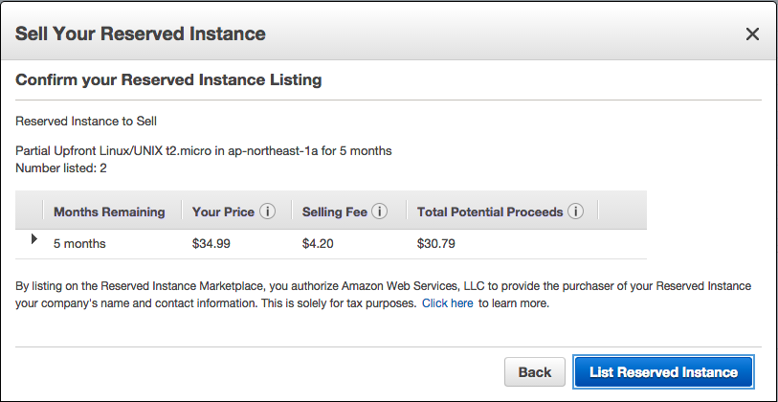
Task: Click the Total Potential Proceeds info icon
Action: point(575,212)
